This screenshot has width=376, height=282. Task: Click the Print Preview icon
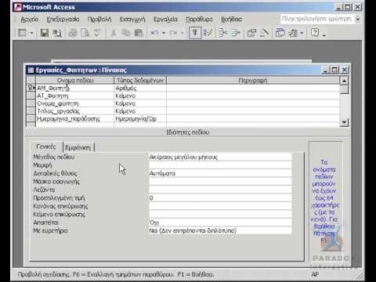pos(85,33)
